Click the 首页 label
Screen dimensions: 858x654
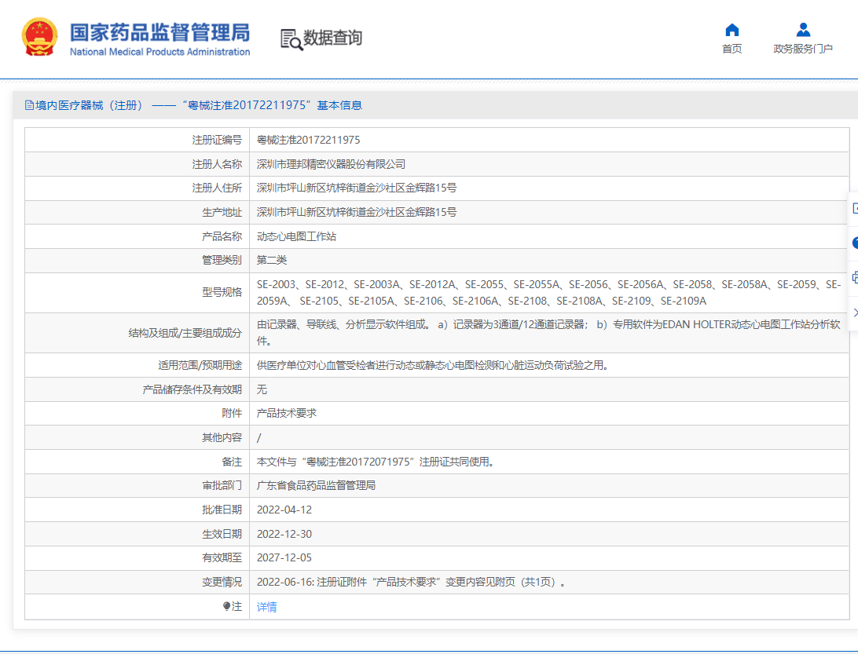coord(731,49)
